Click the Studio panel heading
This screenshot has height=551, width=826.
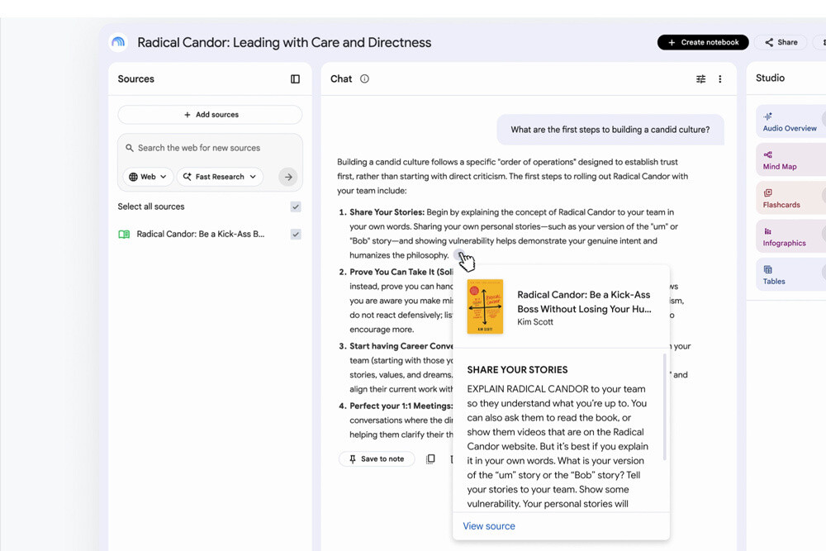coord(770,78)
